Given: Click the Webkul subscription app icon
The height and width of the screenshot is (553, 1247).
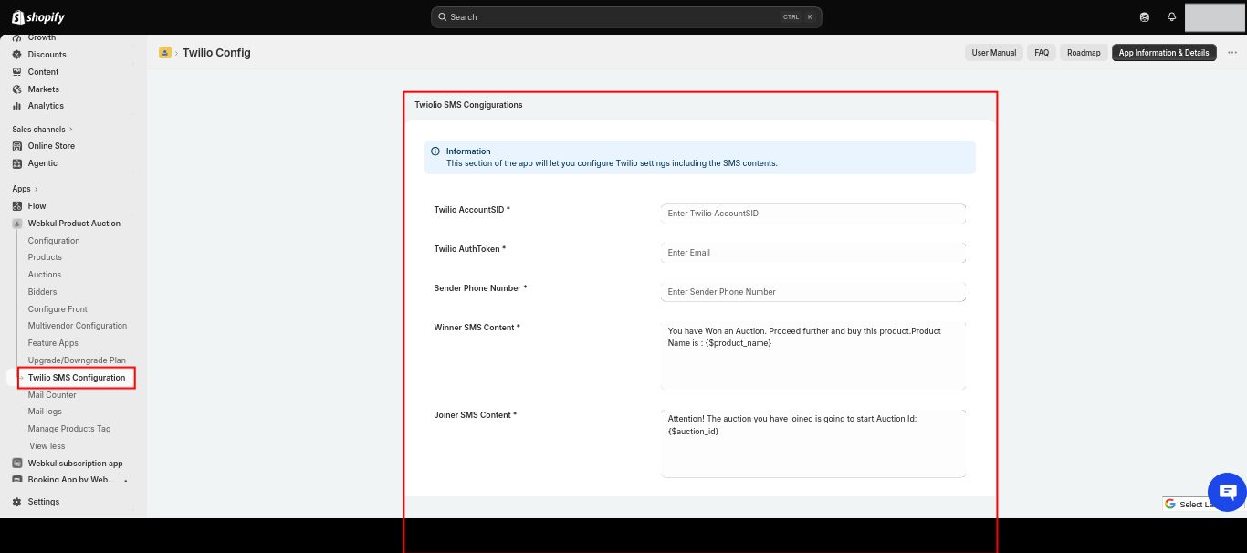Looking at the screenshot, I should click(17, 464).
